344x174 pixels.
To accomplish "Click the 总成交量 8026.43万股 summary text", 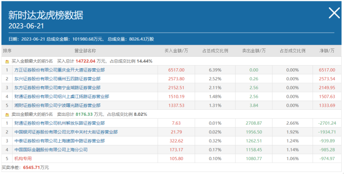I will pos(131,39).
